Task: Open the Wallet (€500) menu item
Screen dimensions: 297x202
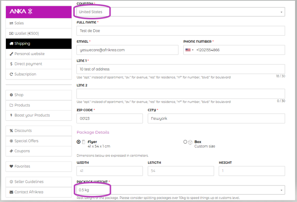Action: 39,33
